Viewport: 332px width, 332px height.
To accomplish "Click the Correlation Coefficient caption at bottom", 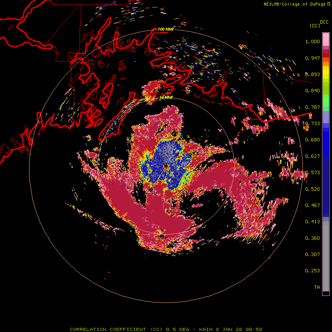I will 166,329.
